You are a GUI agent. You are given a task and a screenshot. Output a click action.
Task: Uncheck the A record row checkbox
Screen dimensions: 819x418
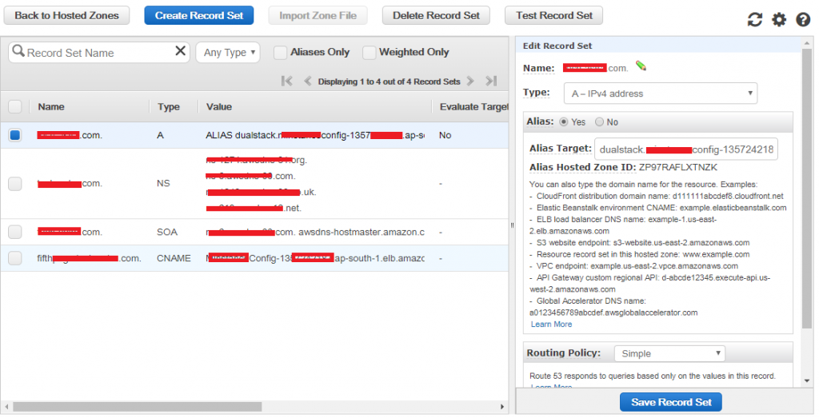click(15, 135)
